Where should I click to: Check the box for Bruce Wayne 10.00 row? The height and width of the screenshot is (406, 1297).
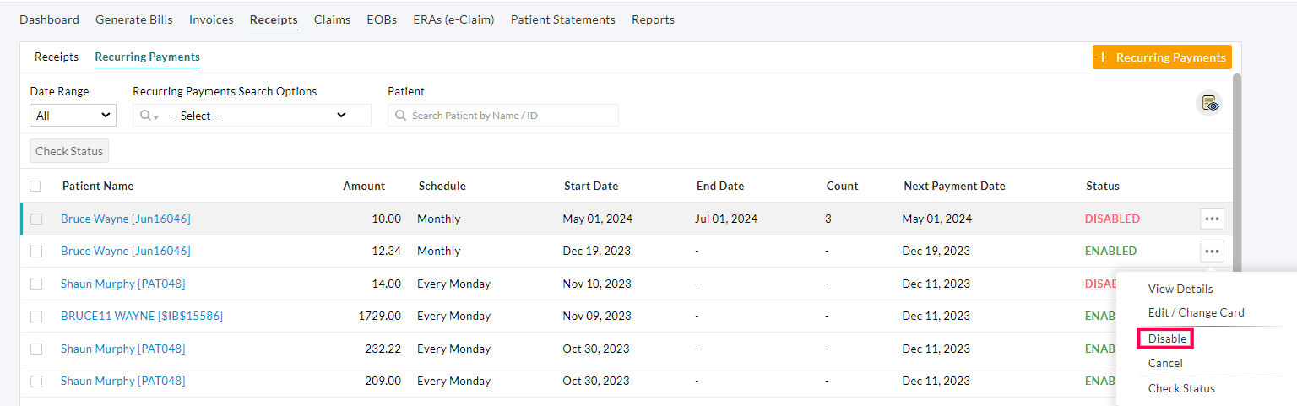tap(36, 219)
